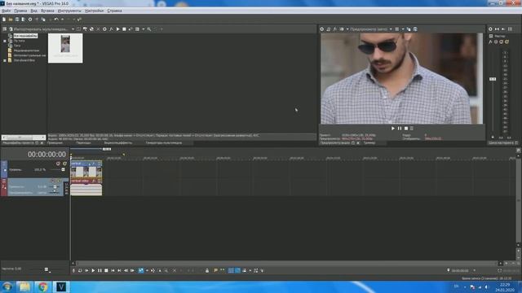Expand the By type media bin node
This screenshot has width=522, height=293.
(5, 41)
